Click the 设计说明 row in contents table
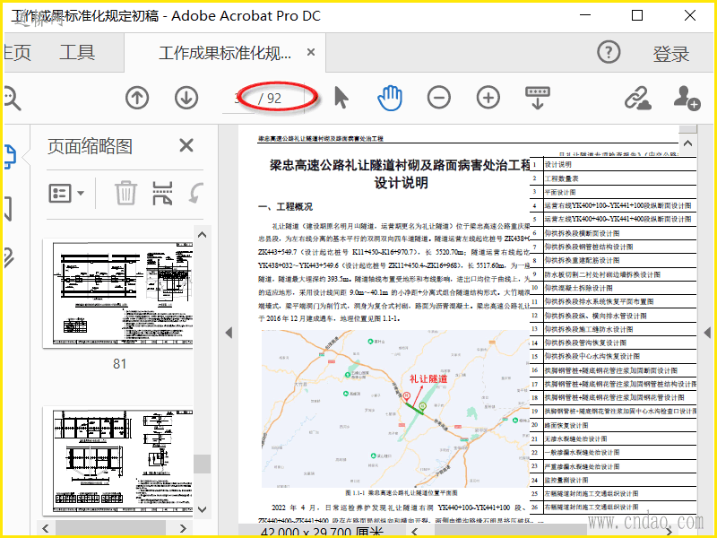Image resolution: width=717 pixels, height=538 pixels. tap(613, 164)
